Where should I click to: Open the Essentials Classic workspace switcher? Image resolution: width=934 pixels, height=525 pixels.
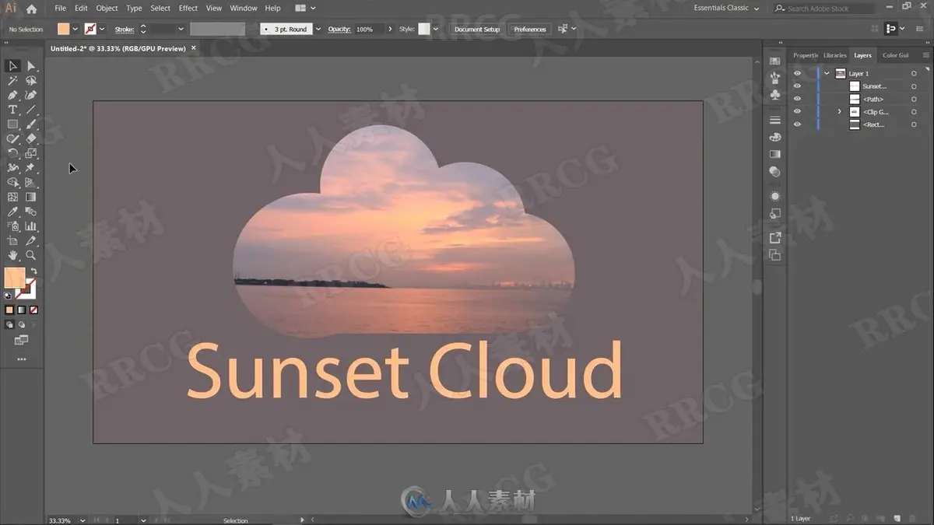pos(726,8)
